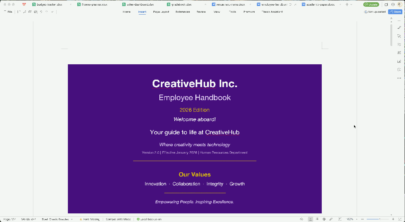Click the Compatibility Mode status label
The height and width of the screenshot is (222, 405).
(x=118, y=219)
